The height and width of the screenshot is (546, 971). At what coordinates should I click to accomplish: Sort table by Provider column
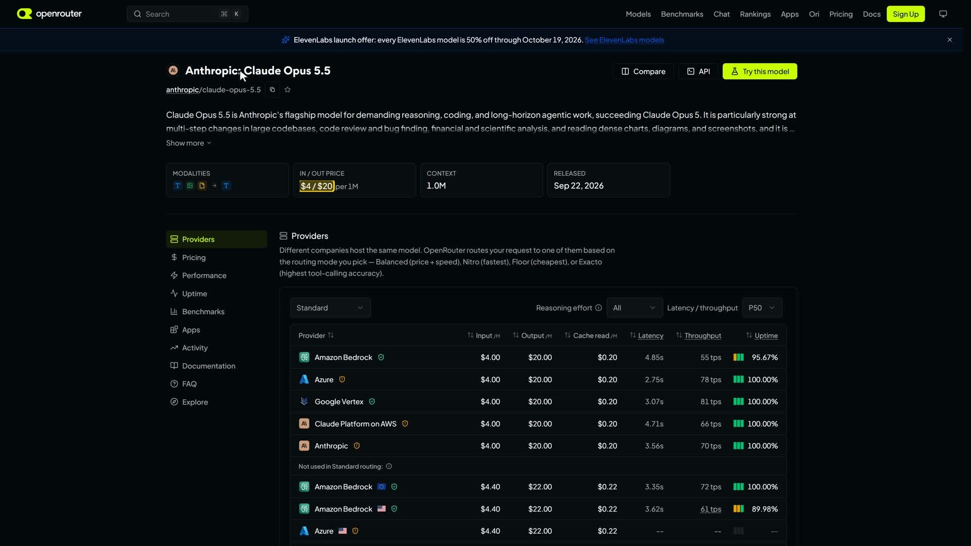click(316, 336)
